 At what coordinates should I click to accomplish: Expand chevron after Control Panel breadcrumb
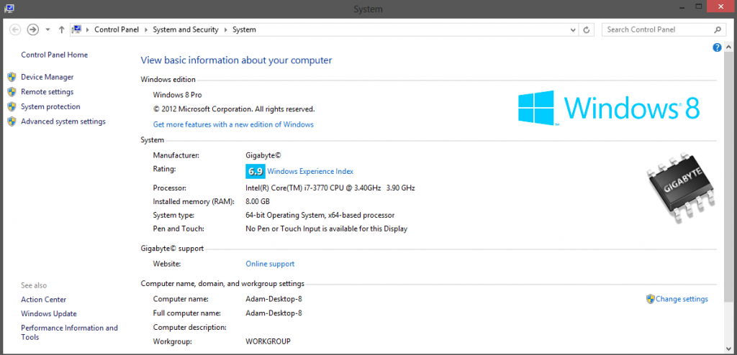tap(146, 29)
